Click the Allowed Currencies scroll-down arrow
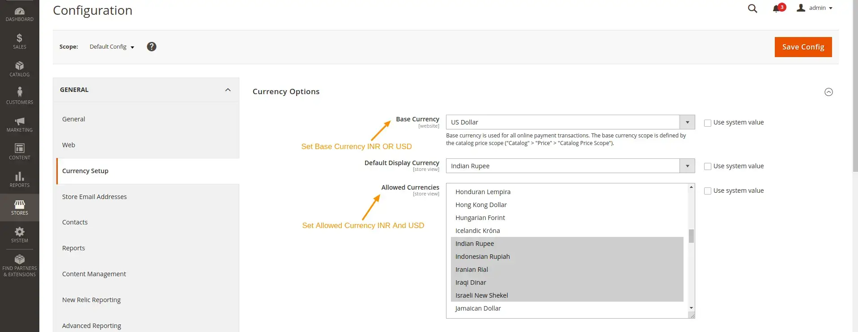Viewport: 858px width, 332px height. pyautogui.click(x=691, y=308)
